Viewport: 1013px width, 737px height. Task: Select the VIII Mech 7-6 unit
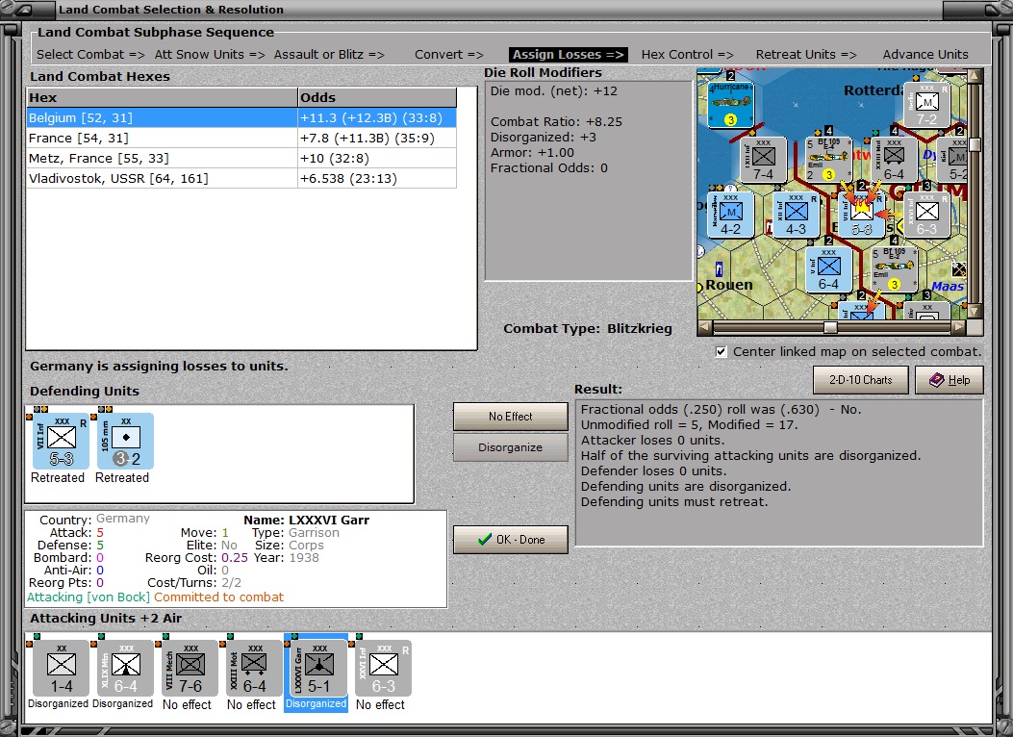click(190, 668)
